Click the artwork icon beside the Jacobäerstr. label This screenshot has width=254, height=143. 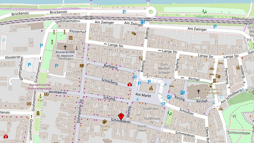click(46, 94)
